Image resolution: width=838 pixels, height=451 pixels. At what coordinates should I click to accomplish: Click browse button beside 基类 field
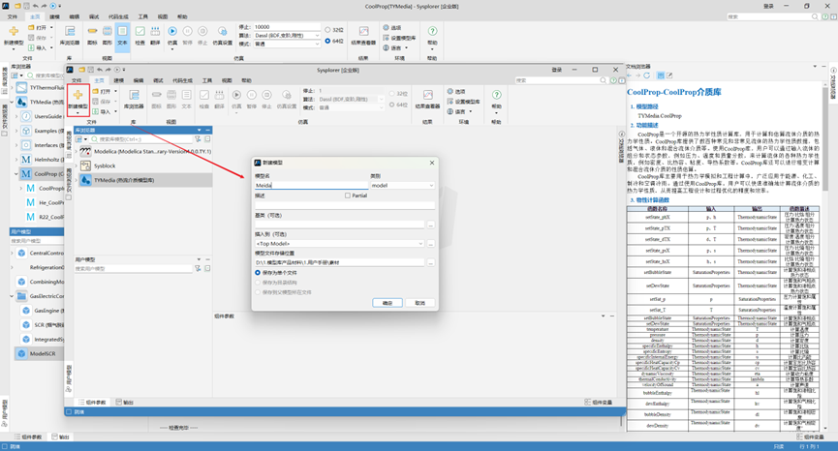[x=431, y=225]
